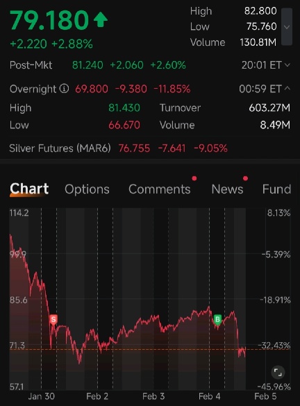
Task: Tap the dashed orange 71.3 price line
Action: (150, 349)
